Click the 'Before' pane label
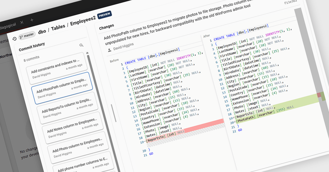The width and height of the screenshot is (329, 172). pos(115,61)
